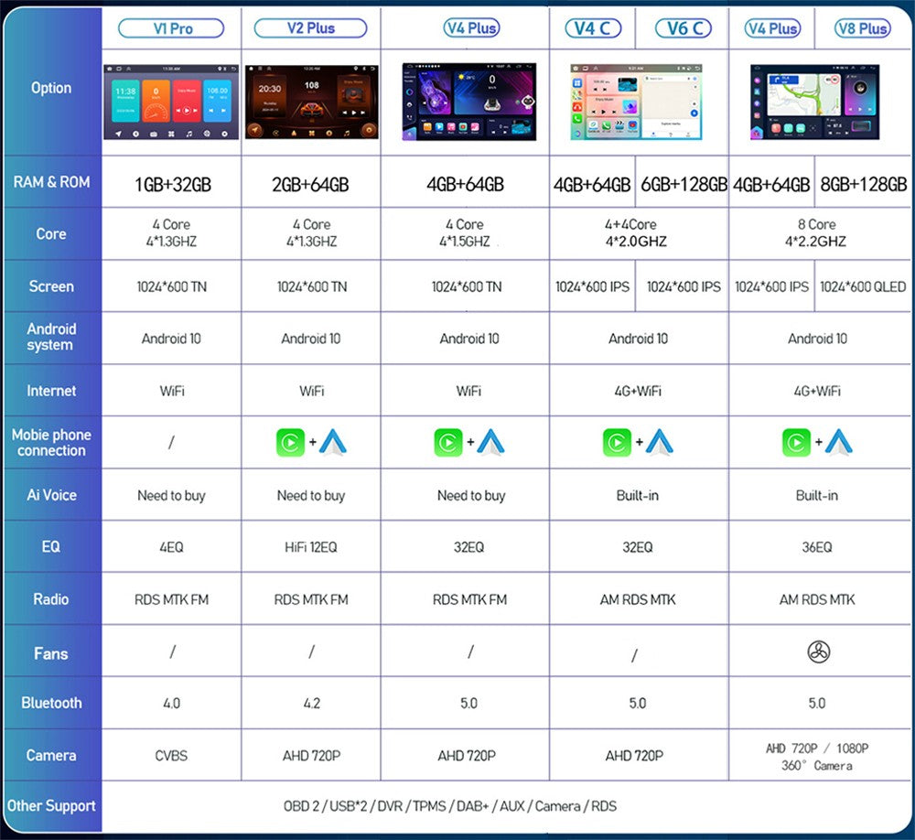Open the V4 C / V6 C light screen thumbnail
This screenshot has width=915, height=840.
click(636, 102)
